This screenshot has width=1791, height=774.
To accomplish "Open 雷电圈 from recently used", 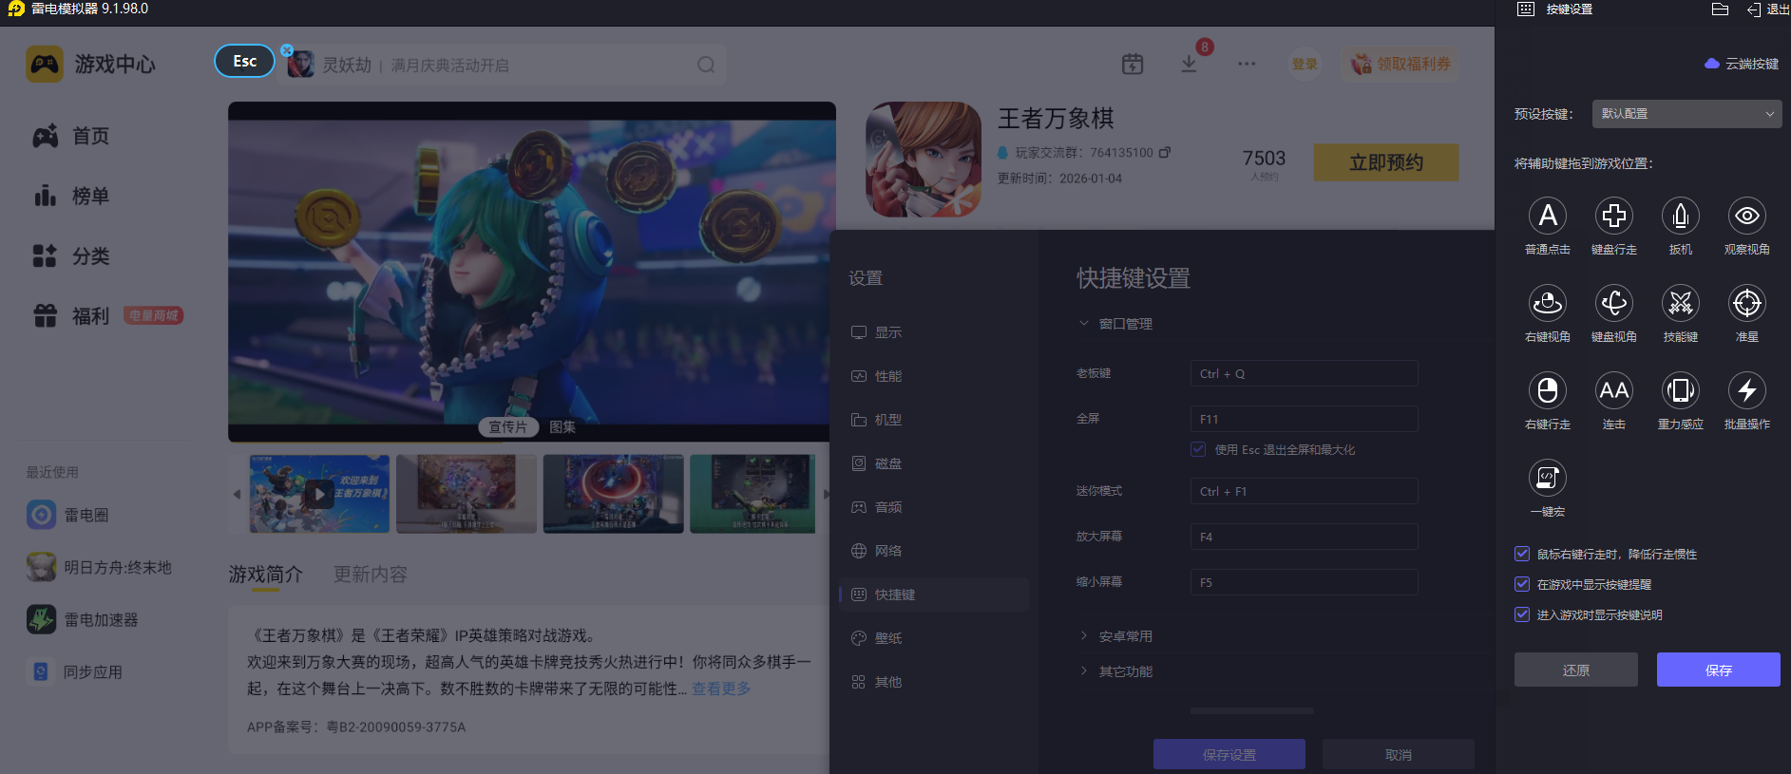I will coord(68,515).
